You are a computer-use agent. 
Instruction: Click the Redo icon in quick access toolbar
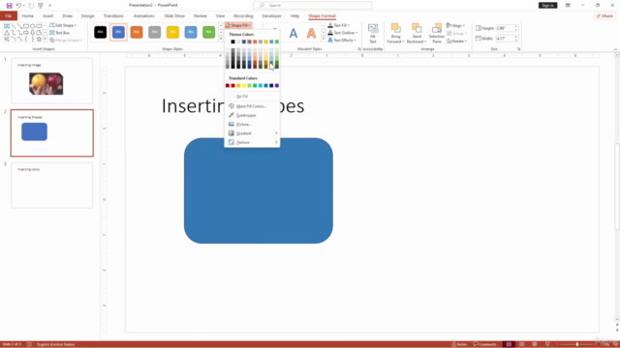31,6
